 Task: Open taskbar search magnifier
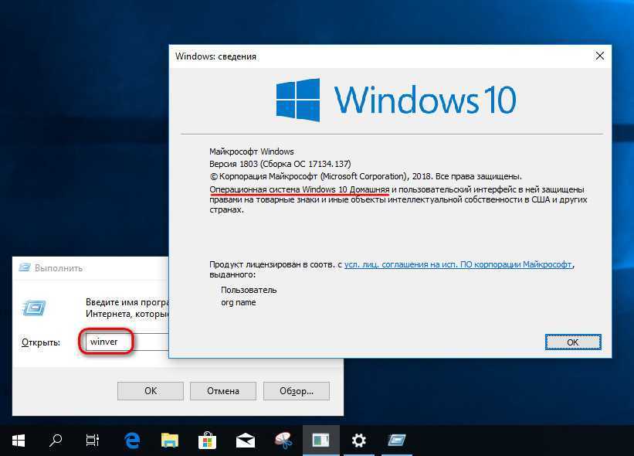coord(56,441)
